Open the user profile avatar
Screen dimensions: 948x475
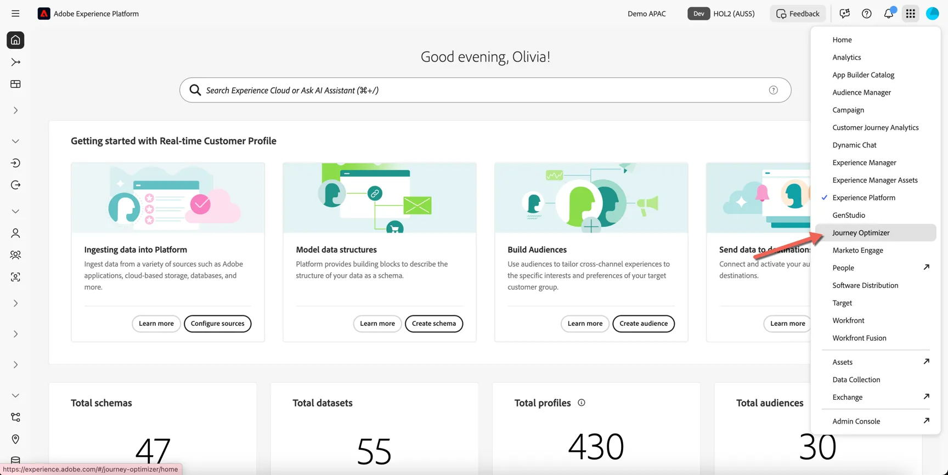click(x=932, y=14)
